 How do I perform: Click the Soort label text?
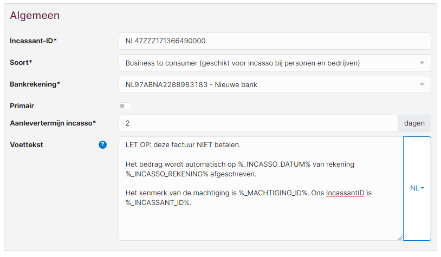coord(21,63)
